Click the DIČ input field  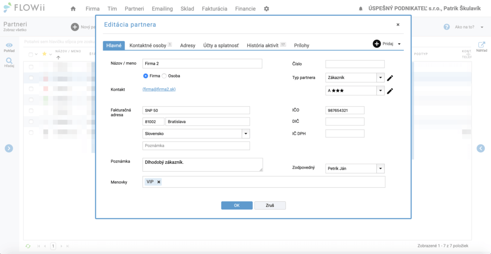pyautogui.click(x=345, y=122)
